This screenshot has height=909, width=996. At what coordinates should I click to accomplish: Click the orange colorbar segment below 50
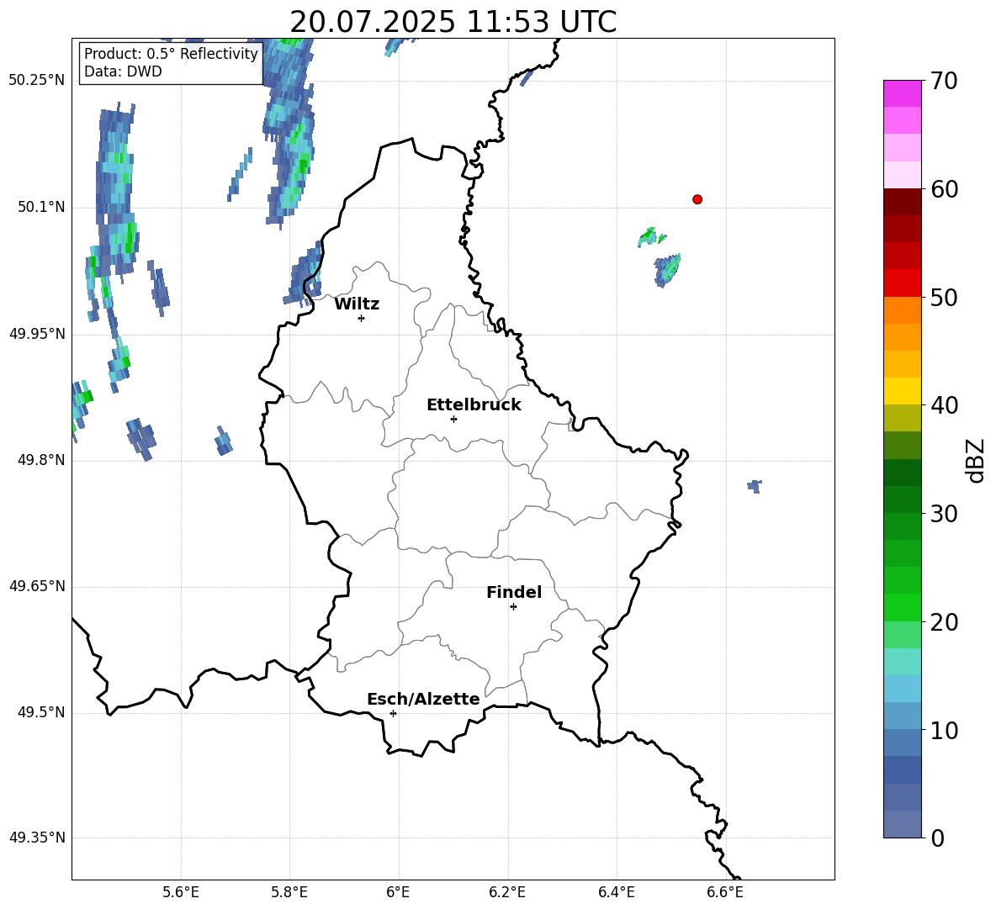coord(903,309)
